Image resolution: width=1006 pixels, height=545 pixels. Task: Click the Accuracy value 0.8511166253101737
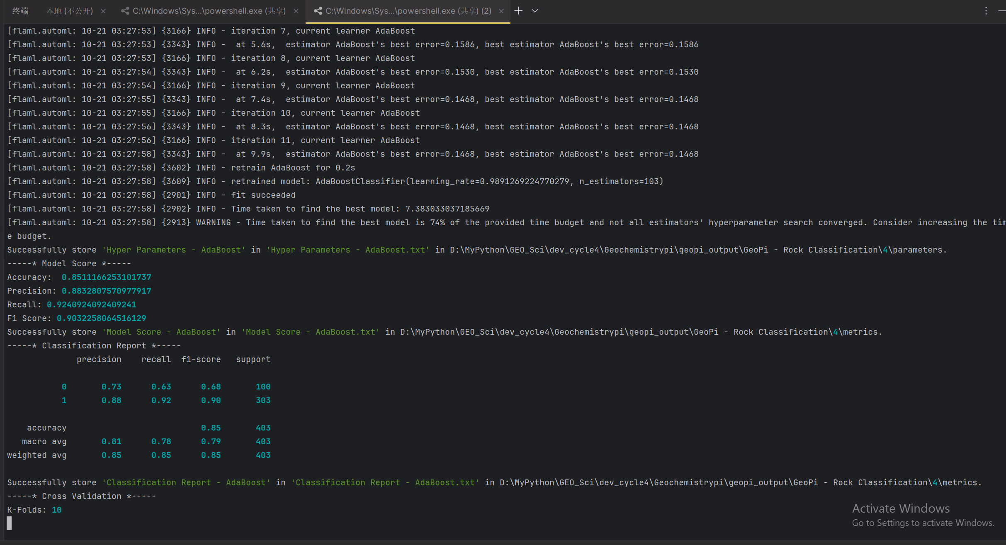[107, 277]
